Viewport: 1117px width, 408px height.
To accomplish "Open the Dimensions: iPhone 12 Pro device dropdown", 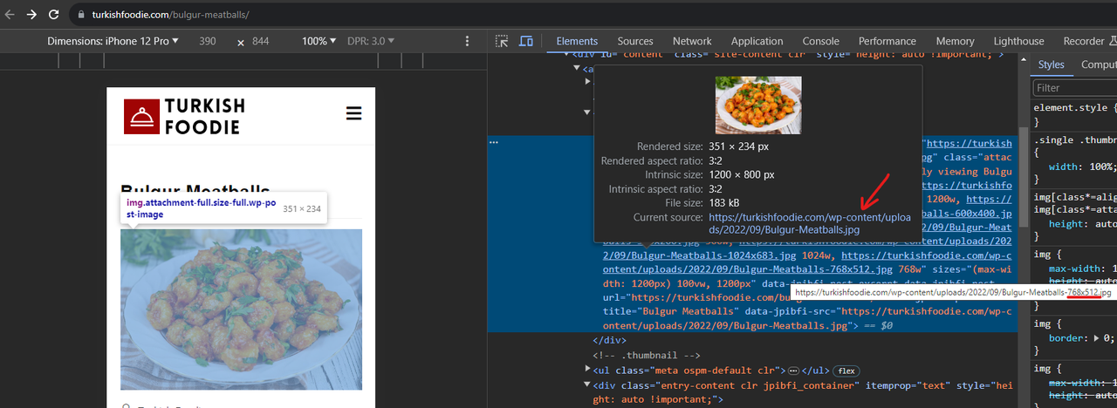I will 113,41.
